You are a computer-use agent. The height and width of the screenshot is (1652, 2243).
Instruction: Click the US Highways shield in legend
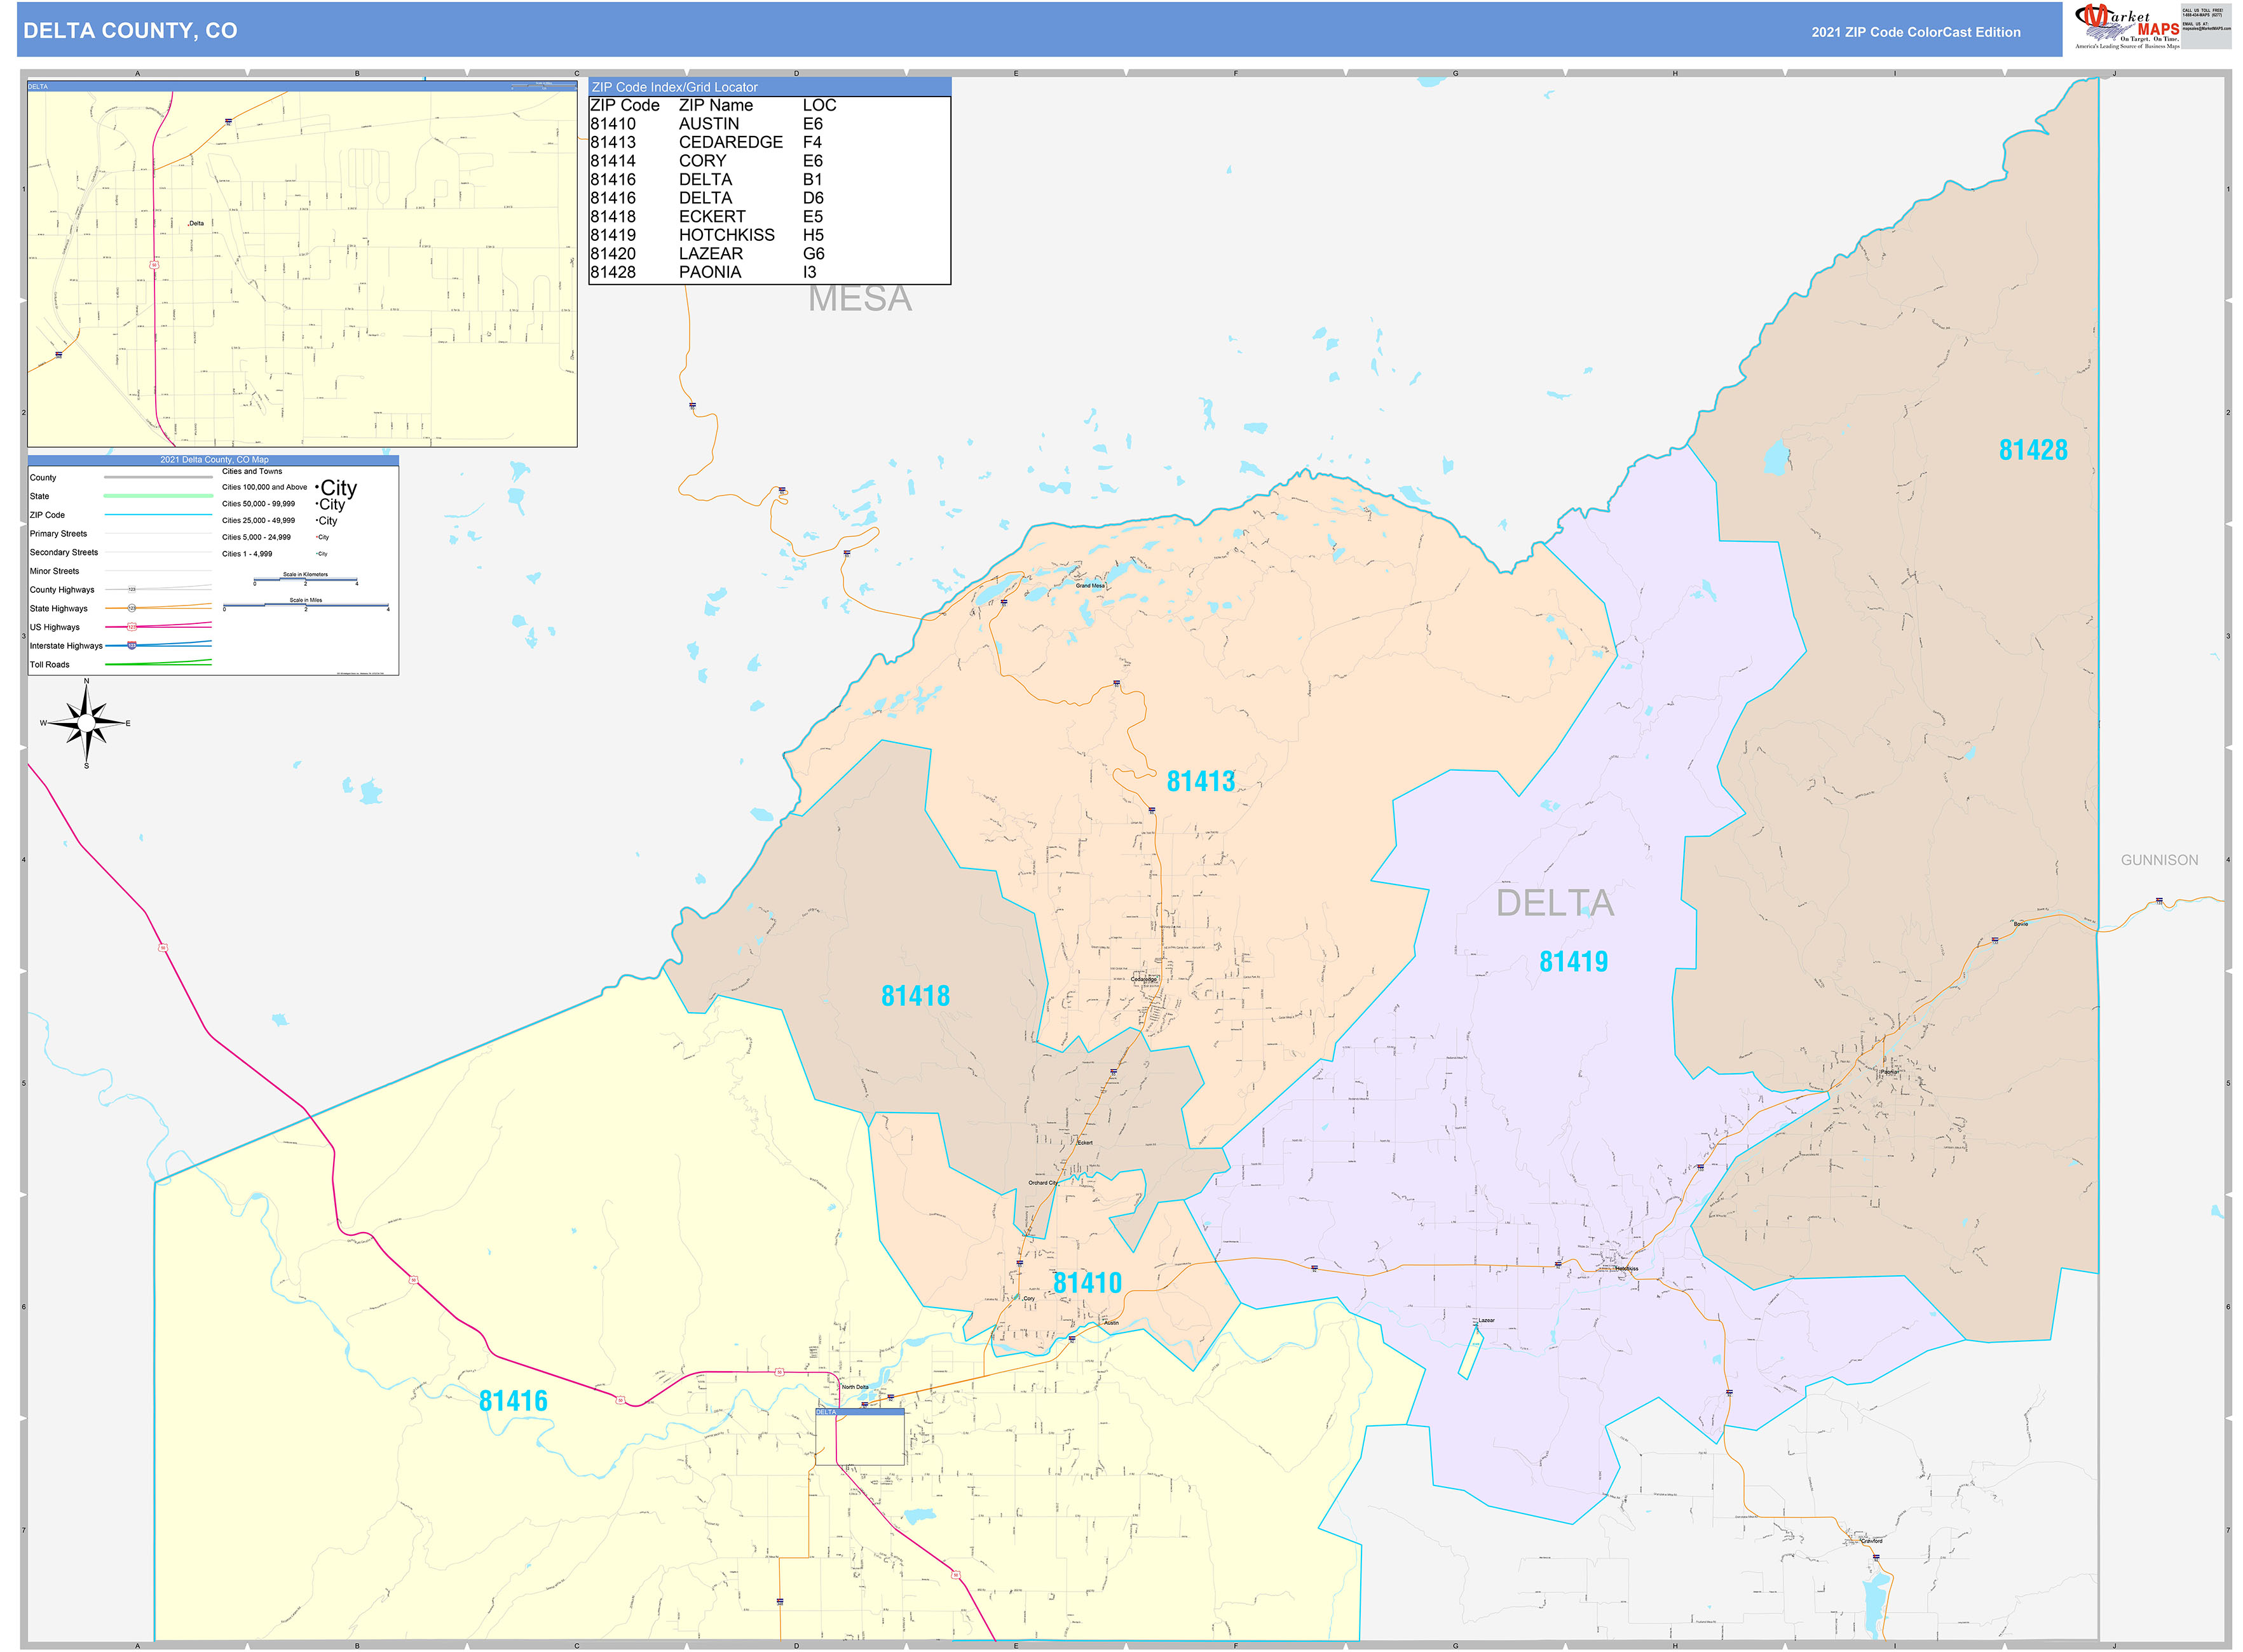tap(131, 627)
